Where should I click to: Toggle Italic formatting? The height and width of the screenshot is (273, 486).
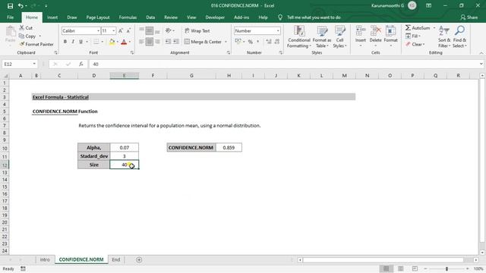pyautogui.click(x=73, y=42)
